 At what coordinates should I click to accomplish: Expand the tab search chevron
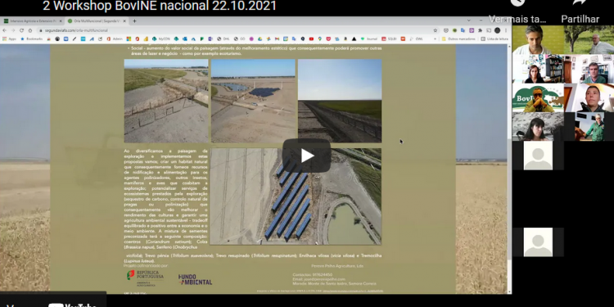tap(469, 20)
